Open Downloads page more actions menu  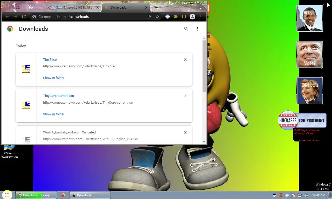(x=198, y=29)
